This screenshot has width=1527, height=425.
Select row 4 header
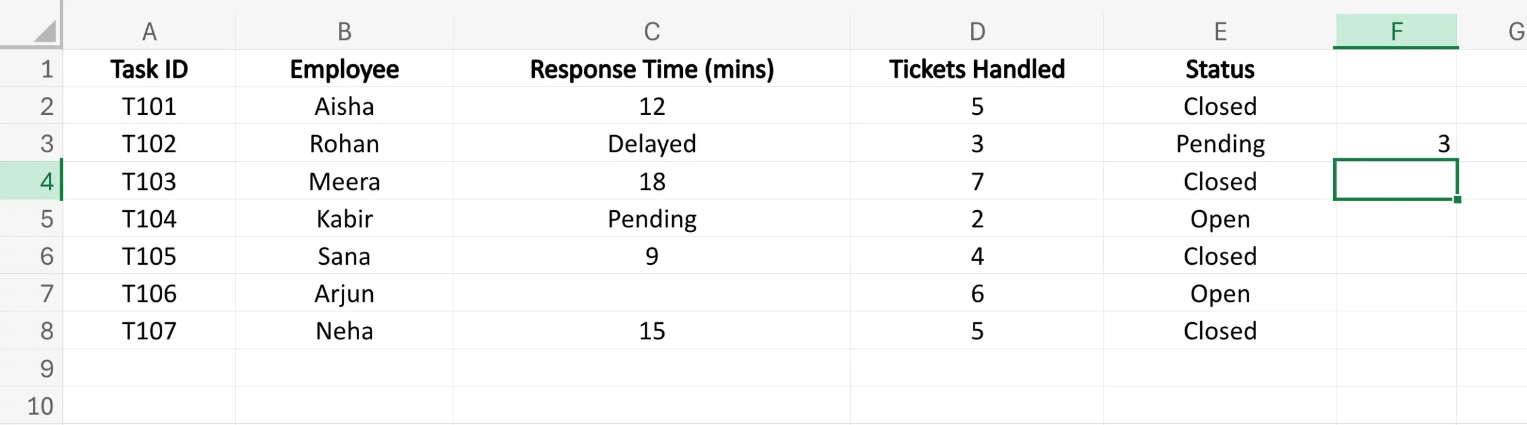coord(31,181)
